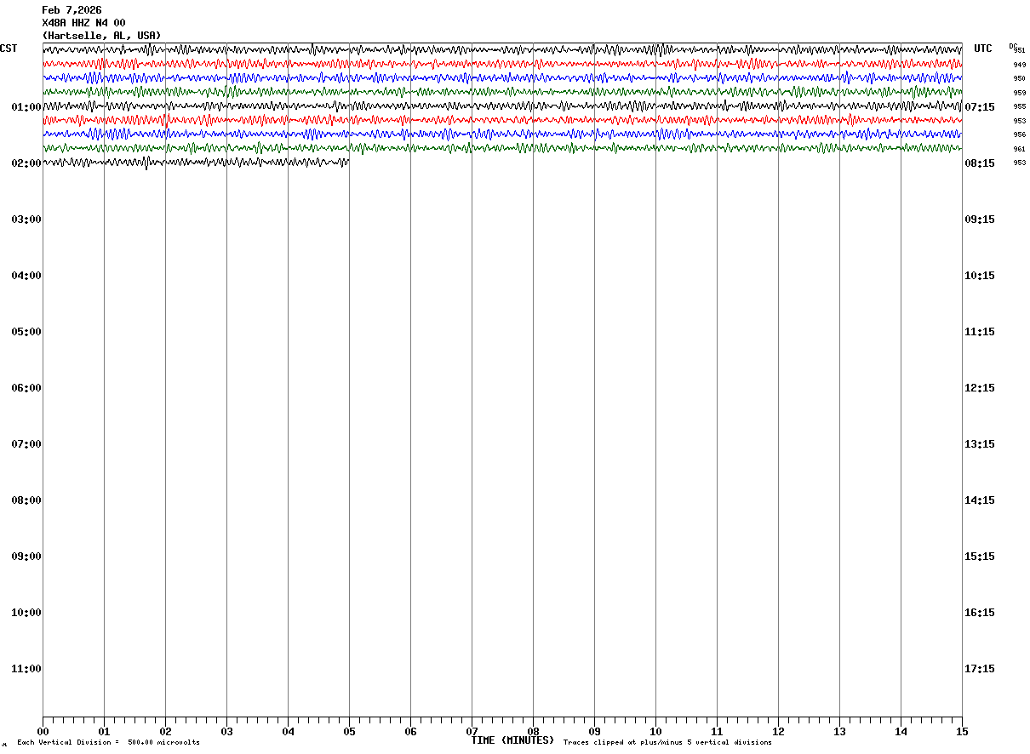1030x754 pixels.
Task: Click the partial black trace at 02:00
Action: 196,162
